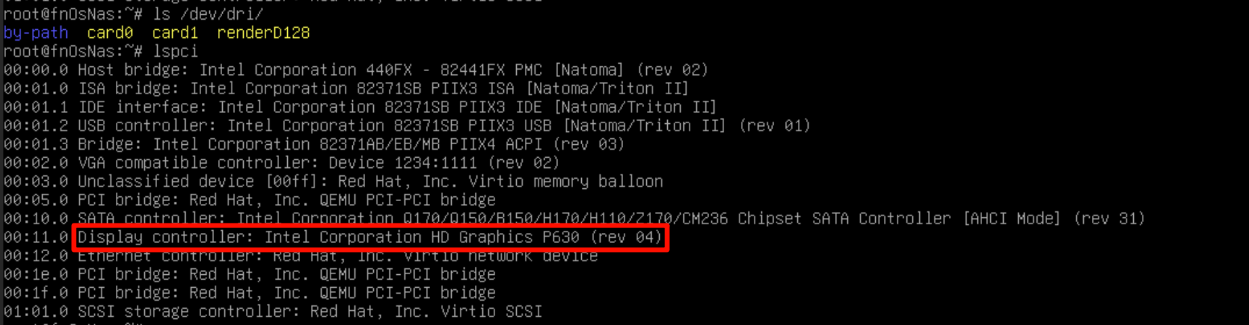
Task: Click VGA compatible controller 1234:1111 line
Action: coord(282,163)
